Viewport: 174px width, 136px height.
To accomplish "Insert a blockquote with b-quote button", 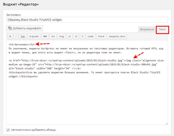I will point(34,36).
